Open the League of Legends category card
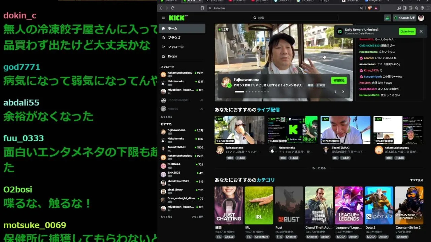 (349, 205)
